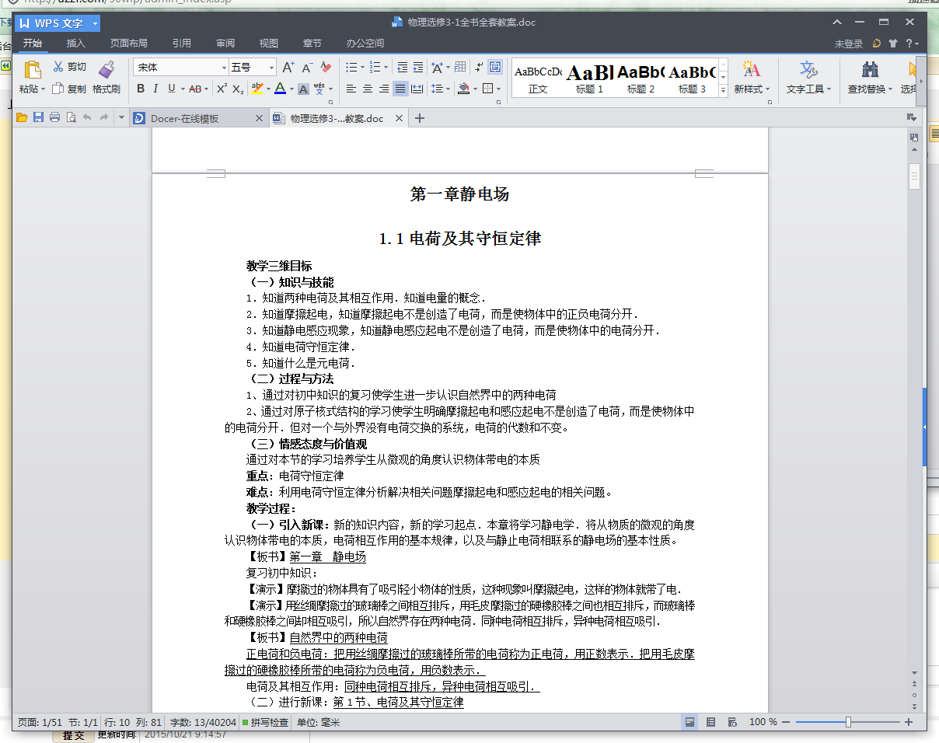Apply text highlight color
Screen dimensions: 939x743
click(x=257, y=89)
